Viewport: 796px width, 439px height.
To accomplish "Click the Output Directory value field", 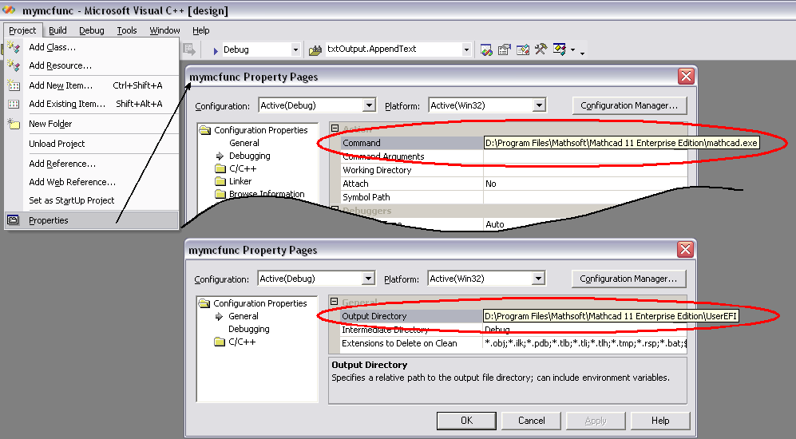I will click(x=611, y=316).
